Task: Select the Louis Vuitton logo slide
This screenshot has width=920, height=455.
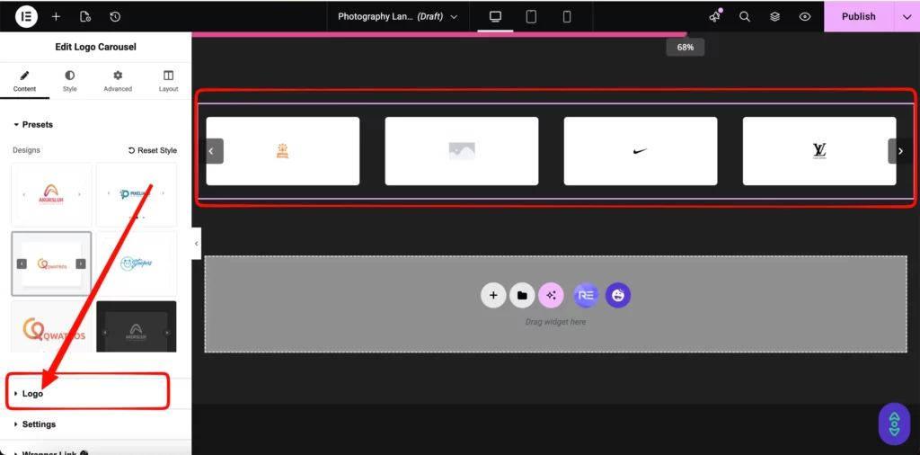Action: [x=819, y=151]
